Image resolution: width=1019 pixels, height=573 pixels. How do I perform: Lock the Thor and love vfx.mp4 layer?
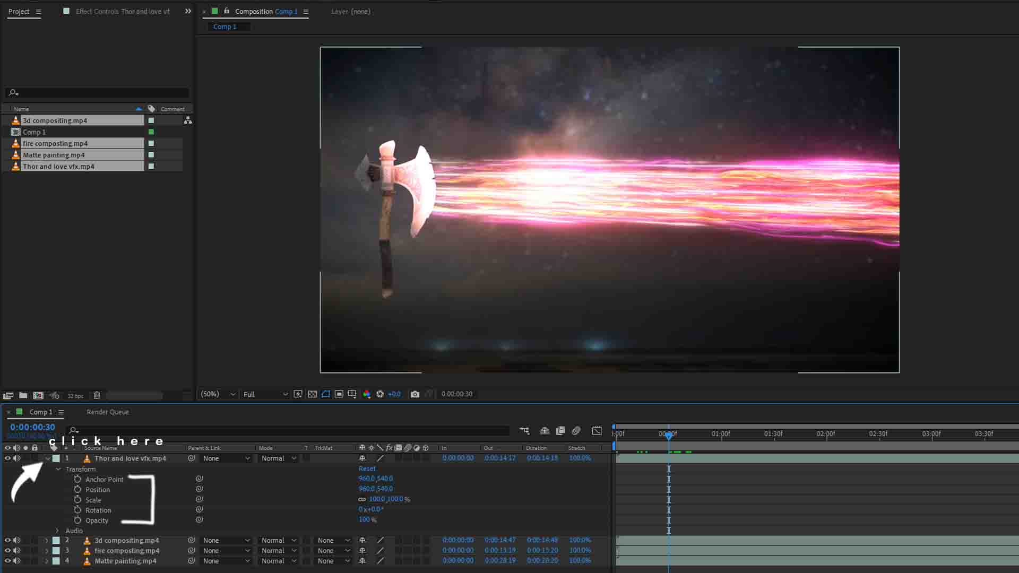coord(34,458)
